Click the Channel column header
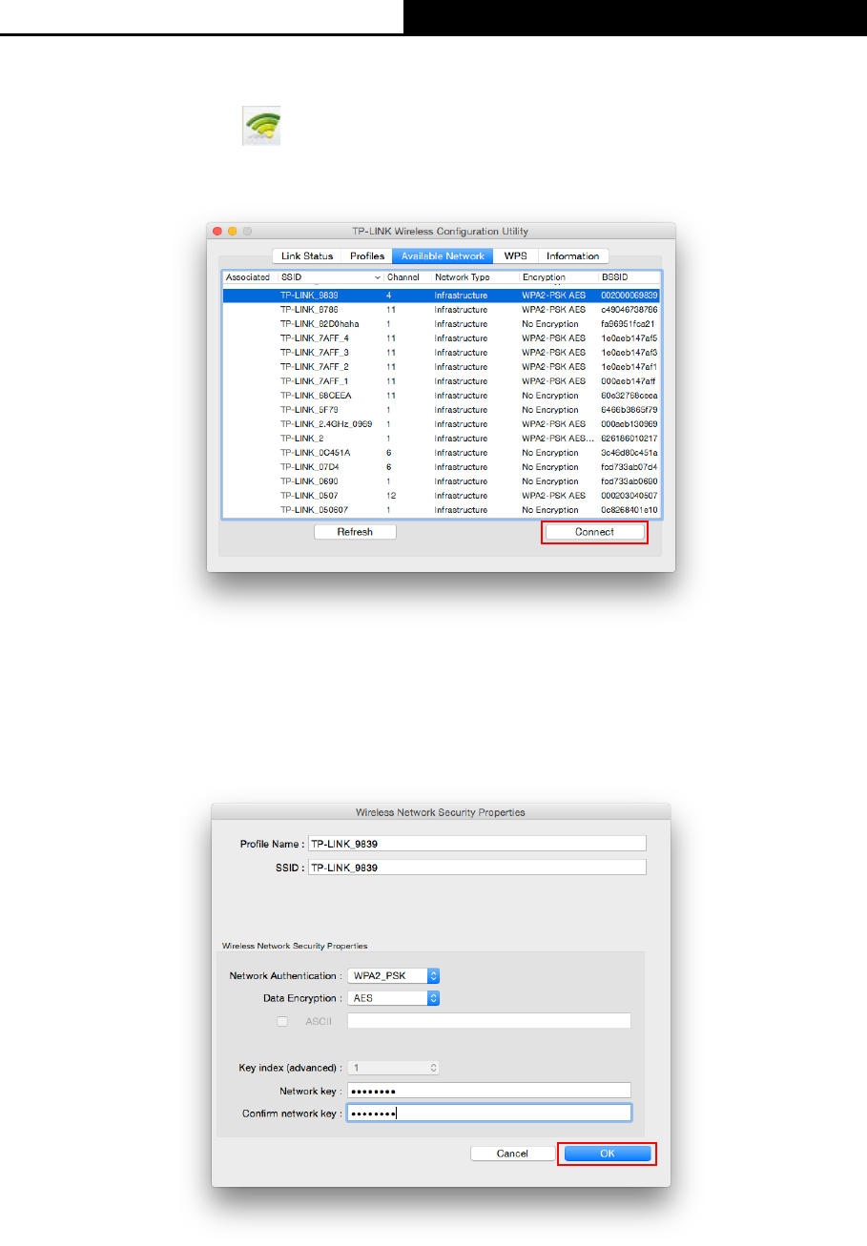 tap(407, 276)
